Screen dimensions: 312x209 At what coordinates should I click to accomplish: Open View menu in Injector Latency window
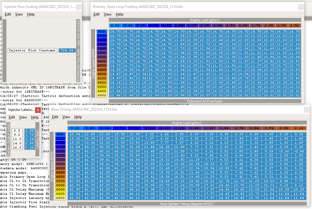click(23, 117)
